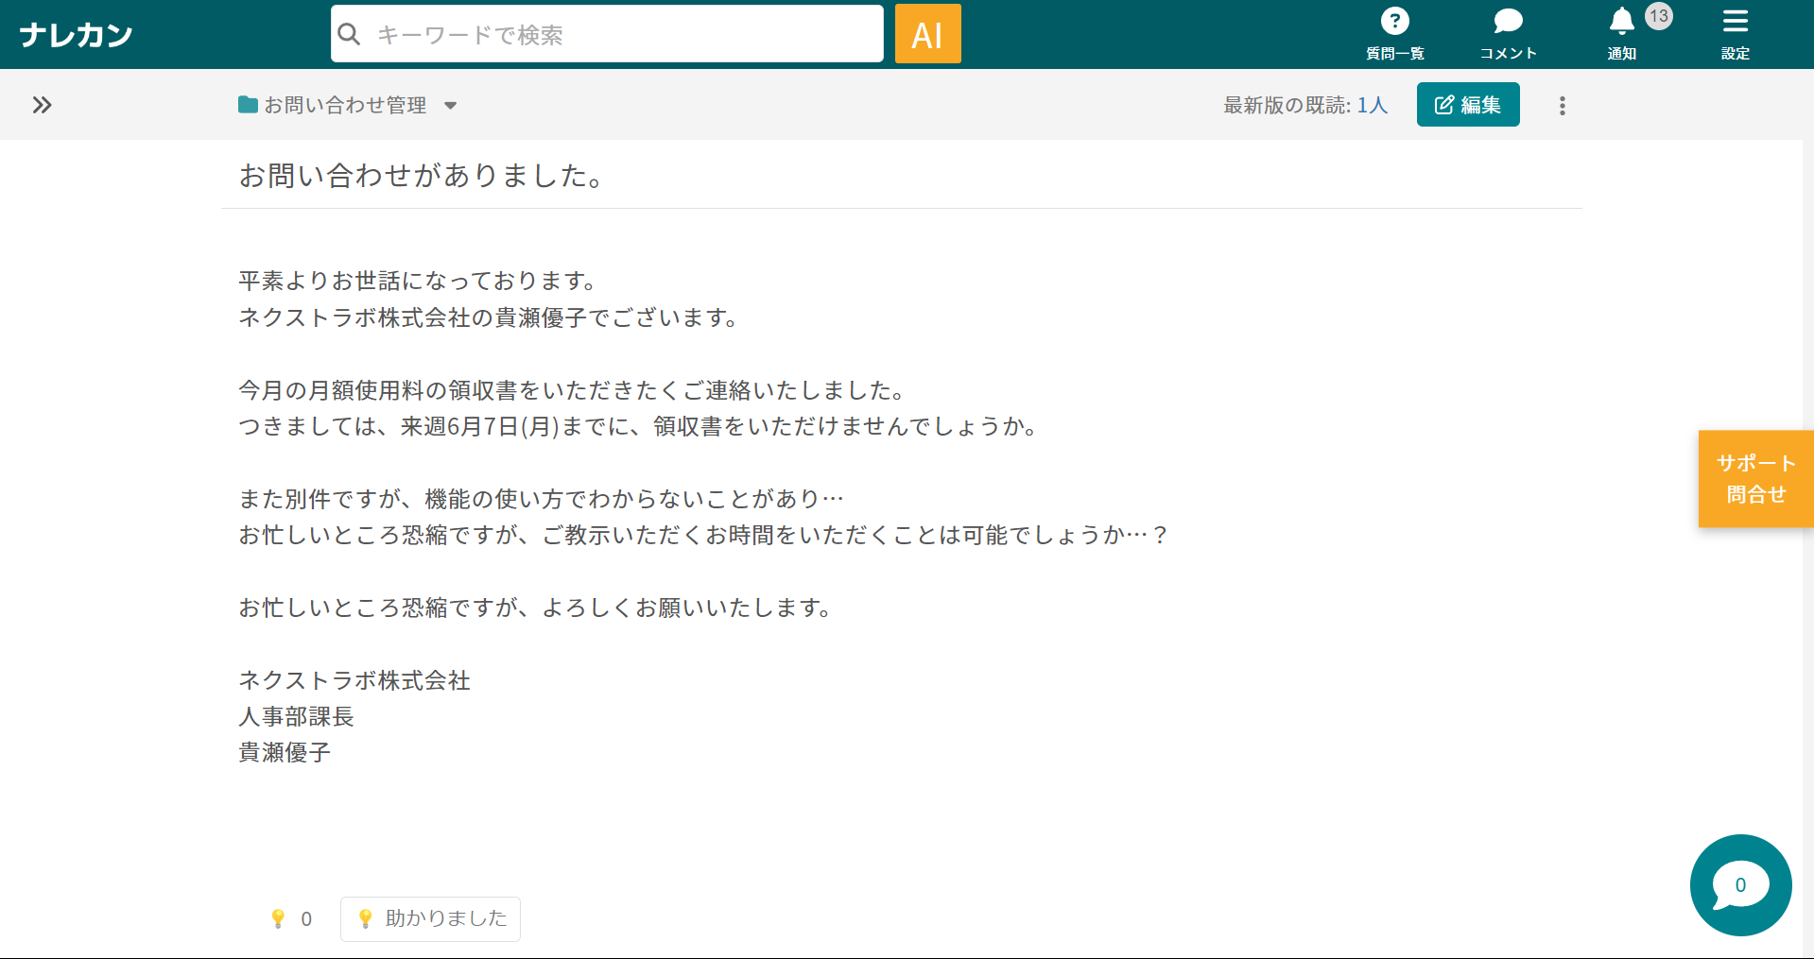
Task: Click the article title お問い合わせがありました。
Action: point(422,175)
